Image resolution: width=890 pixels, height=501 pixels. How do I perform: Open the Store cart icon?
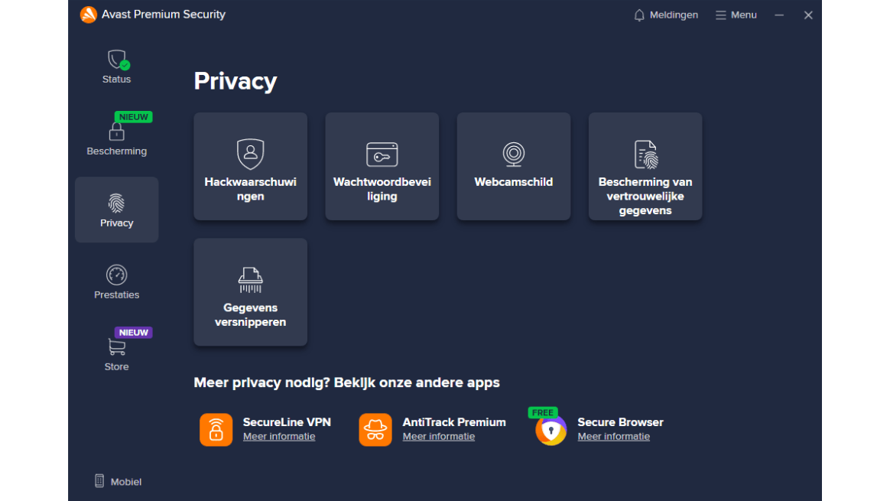116,347
